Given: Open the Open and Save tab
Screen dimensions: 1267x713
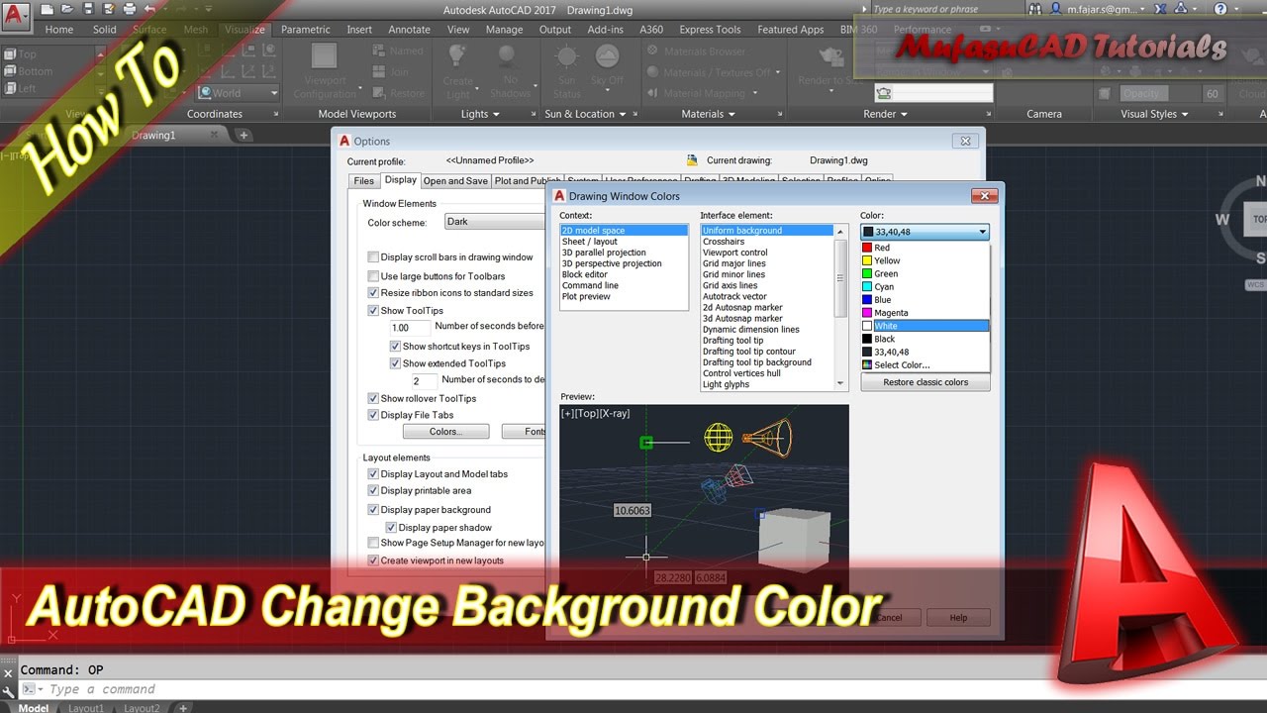Looking at the screenshot, I should [455, 181].
